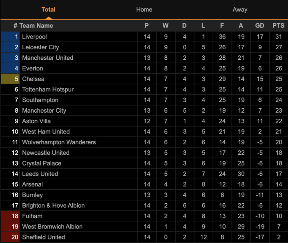This screenshot has width=288, height=243.
Task: Click the Arsenal team link
Action: 32,184
